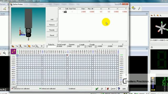168x94 pixels.
Task: Click the Z offset field
Action: click(123, 46)
